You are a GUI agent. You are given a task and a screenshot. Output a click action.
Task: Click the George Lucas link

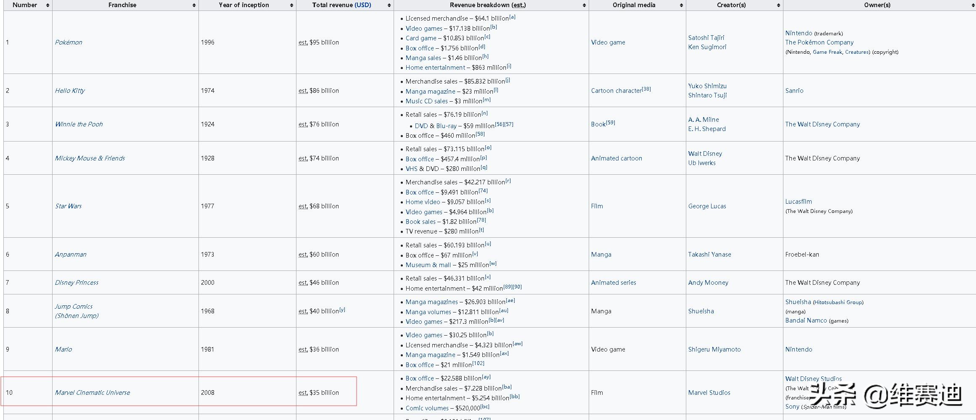point(707,206)
